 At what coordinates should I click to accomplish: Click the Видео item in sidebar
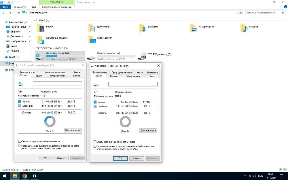(12, 46)
